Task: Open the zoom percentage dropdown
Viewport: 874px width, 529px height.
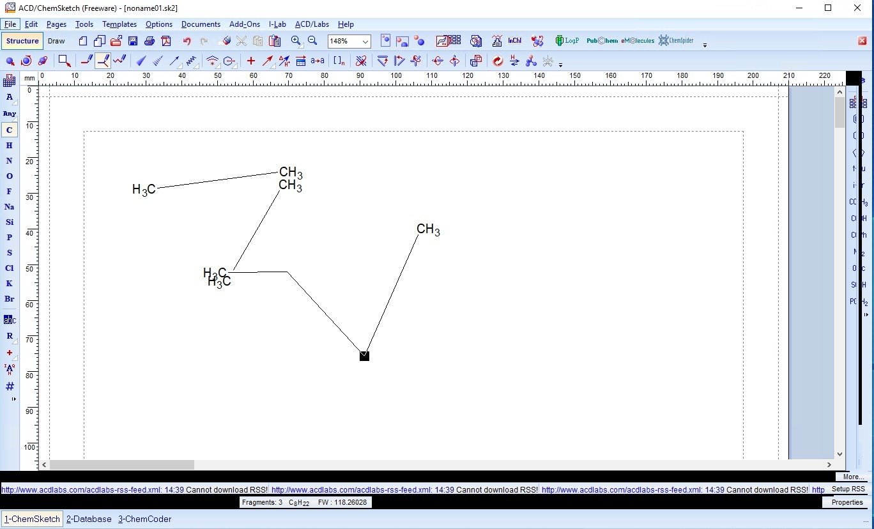Action: (x=365, y=42)
